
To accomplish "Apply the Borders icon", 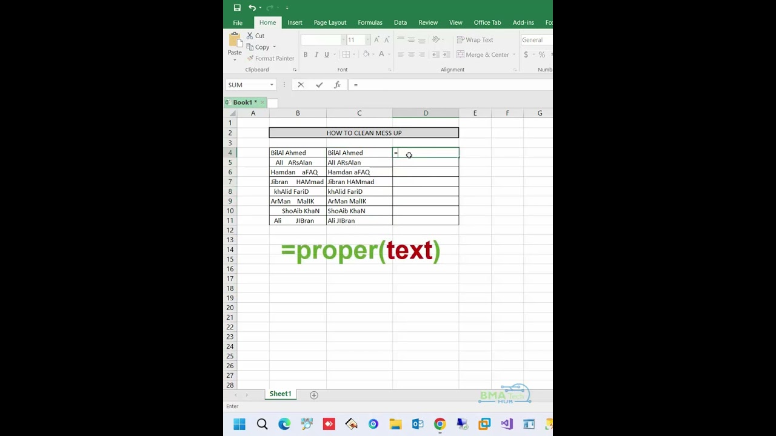I will click(346, 54).
